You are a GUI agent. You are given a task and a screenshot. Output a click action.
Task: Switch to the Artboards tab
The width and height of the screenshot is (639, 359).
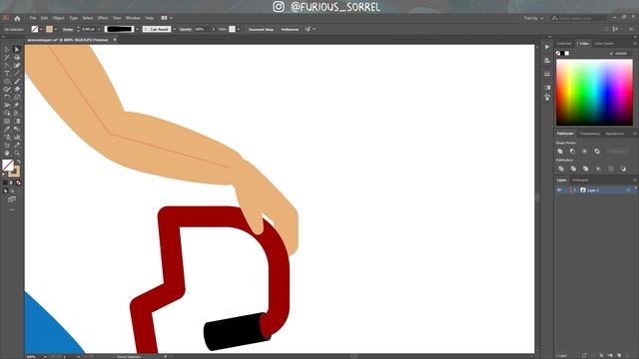(x=580, y=179)
